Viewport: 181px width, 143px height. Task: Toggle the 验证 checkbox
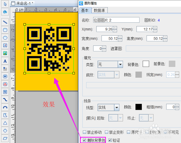click(x=110, y=140)
